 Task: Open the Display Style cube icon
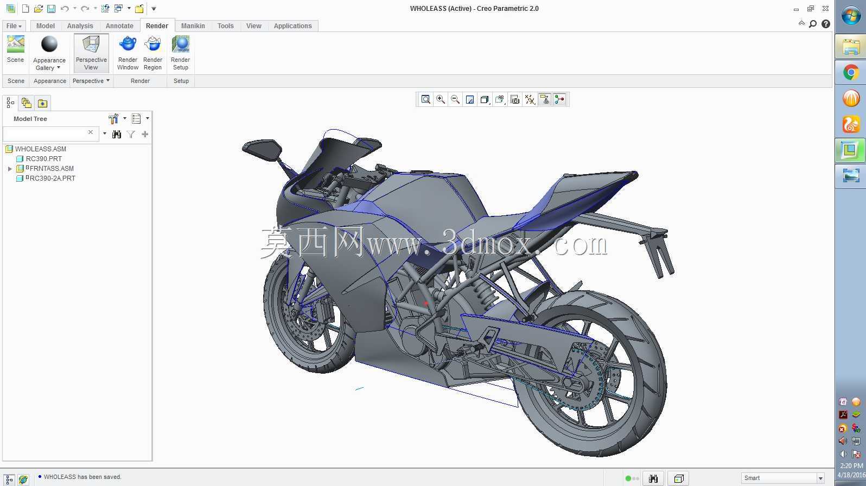pyautogui.click(x=485, y=99)
